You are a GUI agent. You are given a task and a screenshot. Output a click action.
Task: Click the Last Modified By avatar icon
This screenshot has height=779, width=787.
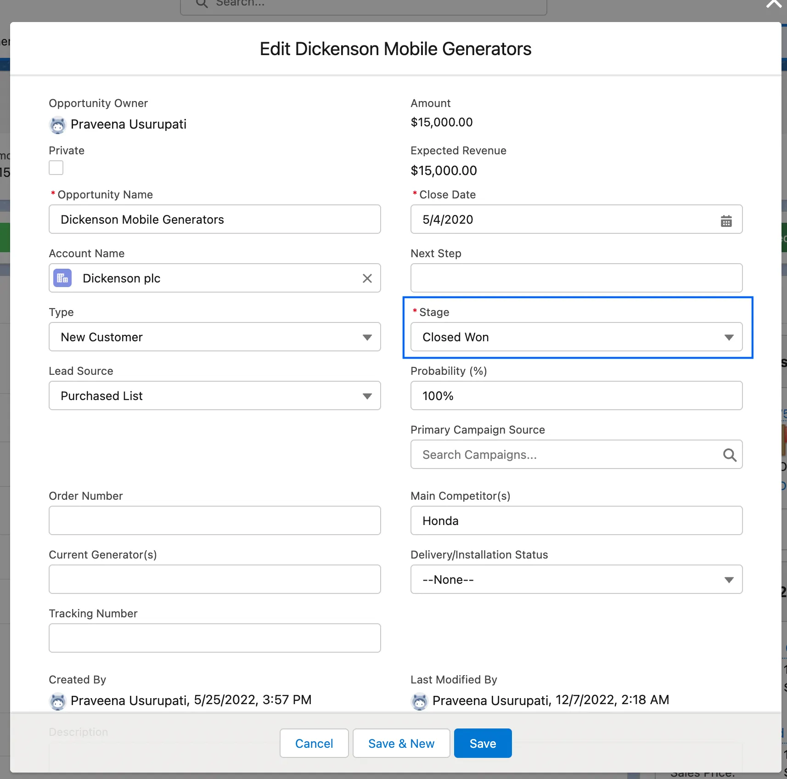pyautogui.click(x=419, y=701)
